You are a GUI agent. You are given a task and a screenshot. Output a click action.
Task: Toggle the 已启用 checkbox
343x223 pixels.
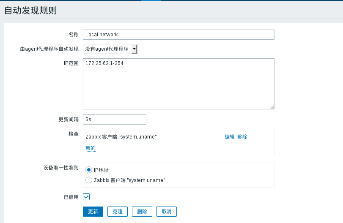86,197
